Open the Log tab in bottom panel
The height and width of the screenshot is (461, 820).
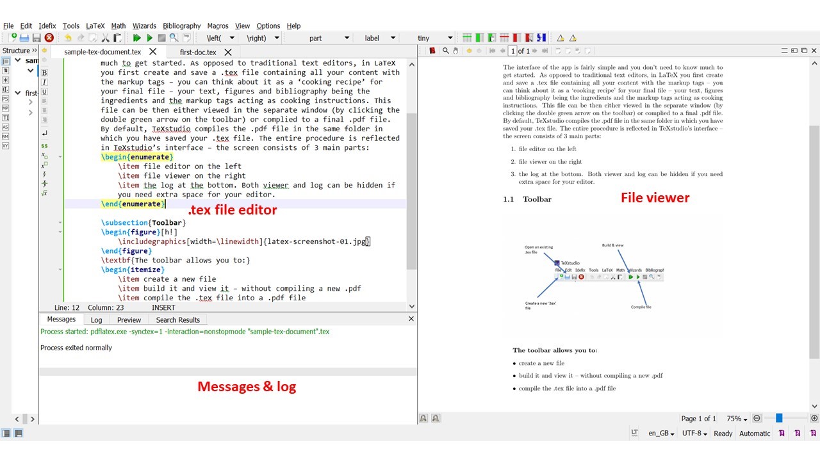96,319
